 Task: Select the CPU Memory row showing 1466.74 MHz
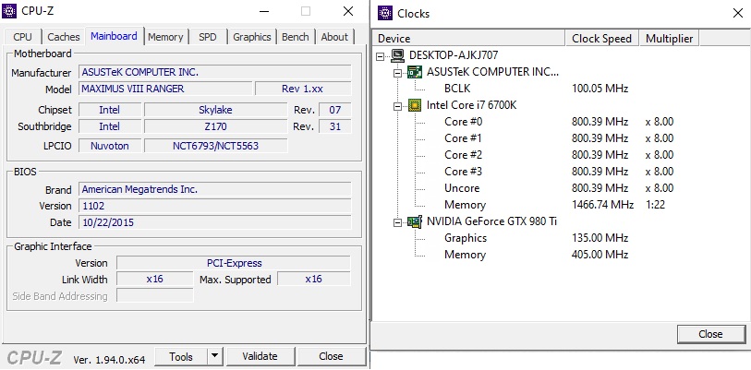465,205
